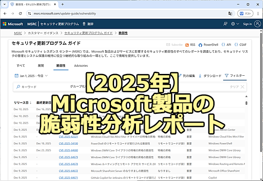Open CVE-2025-64671 link
Viewport: 263px width, 181px height.
coord(68,177)
